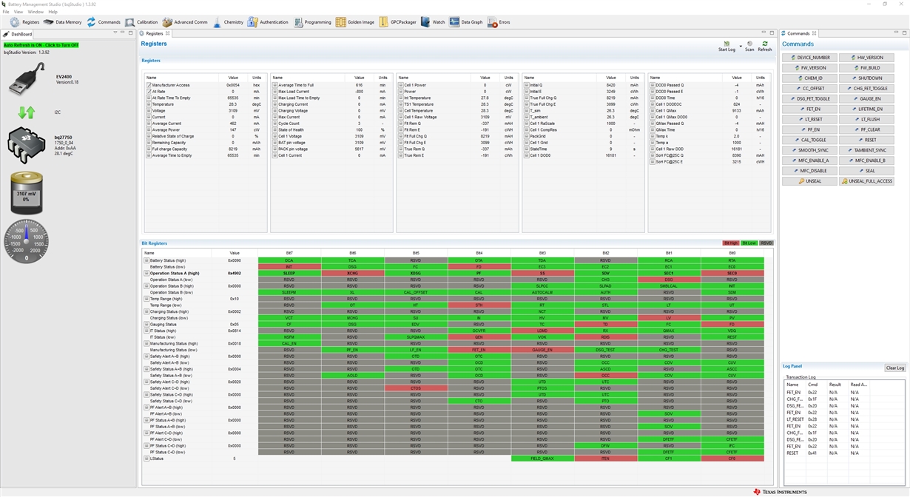The height and width of the screenshot is (497, 910).
Task: Collapse the Operation Status B (high) row
Action: click(146, 286)
